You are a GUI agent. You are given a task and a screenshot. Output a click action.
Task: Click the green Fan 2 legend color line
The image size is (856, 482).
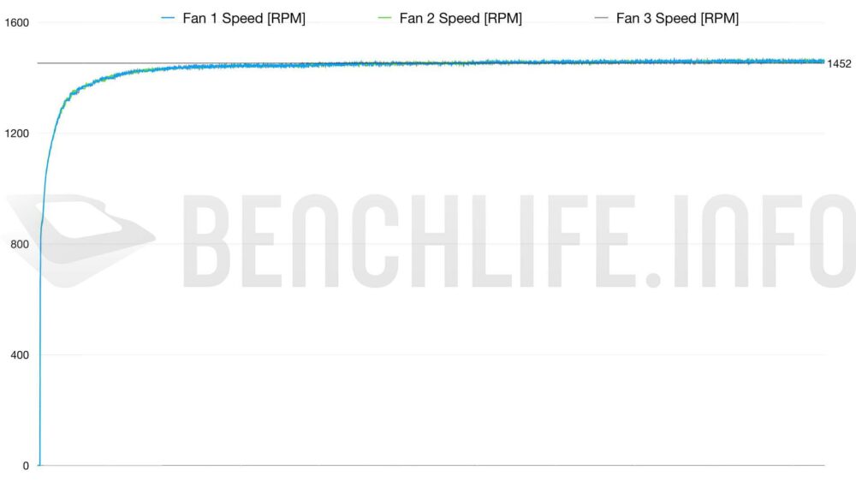[384, 18]
